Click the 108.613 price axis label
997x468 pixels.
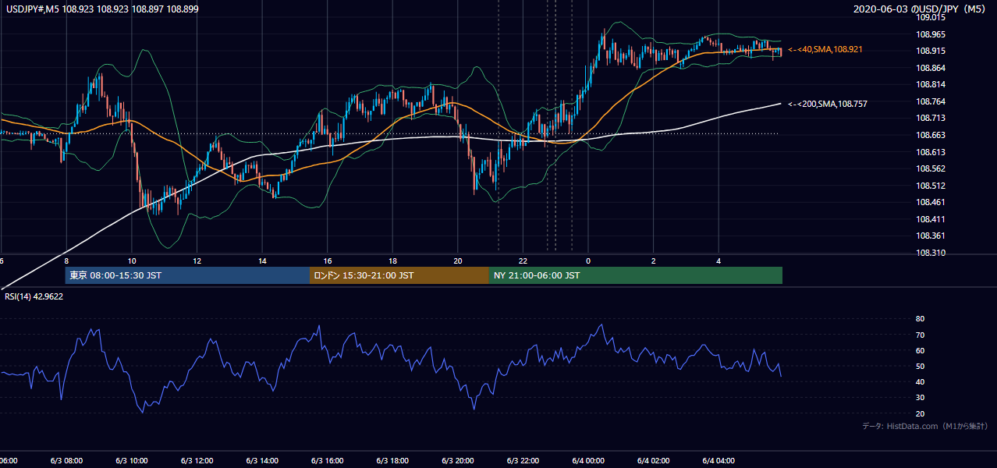pyautogui.click(x=930, y=152)
